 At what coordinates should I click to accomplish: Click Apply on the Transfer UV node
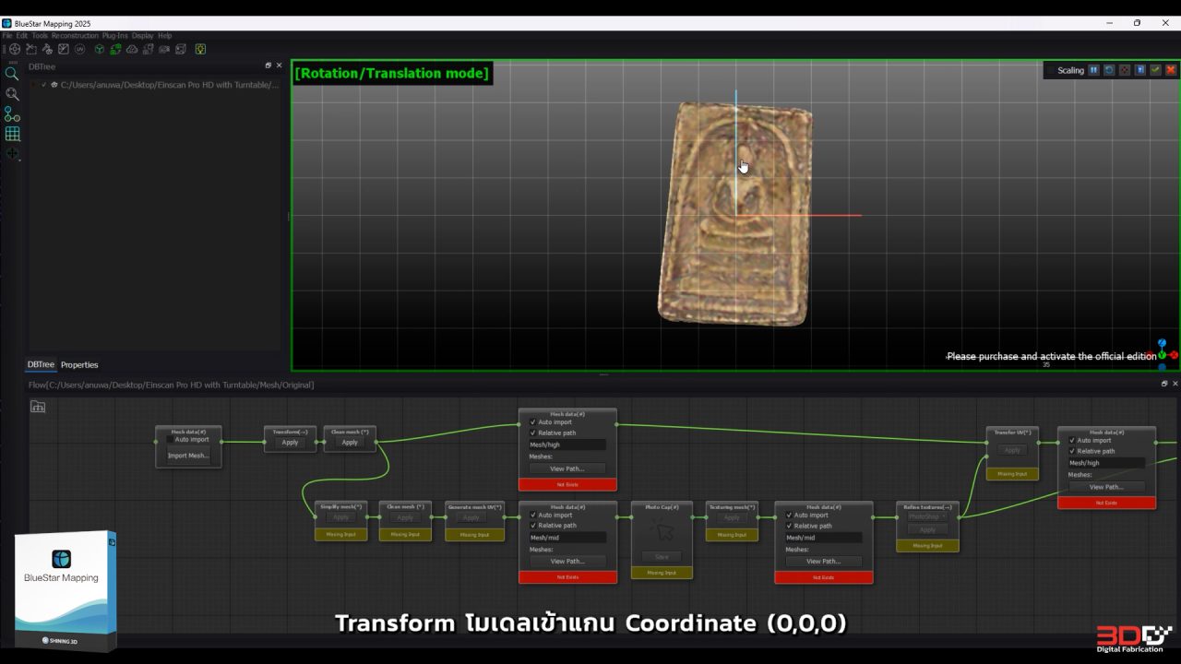point(1011,450)
